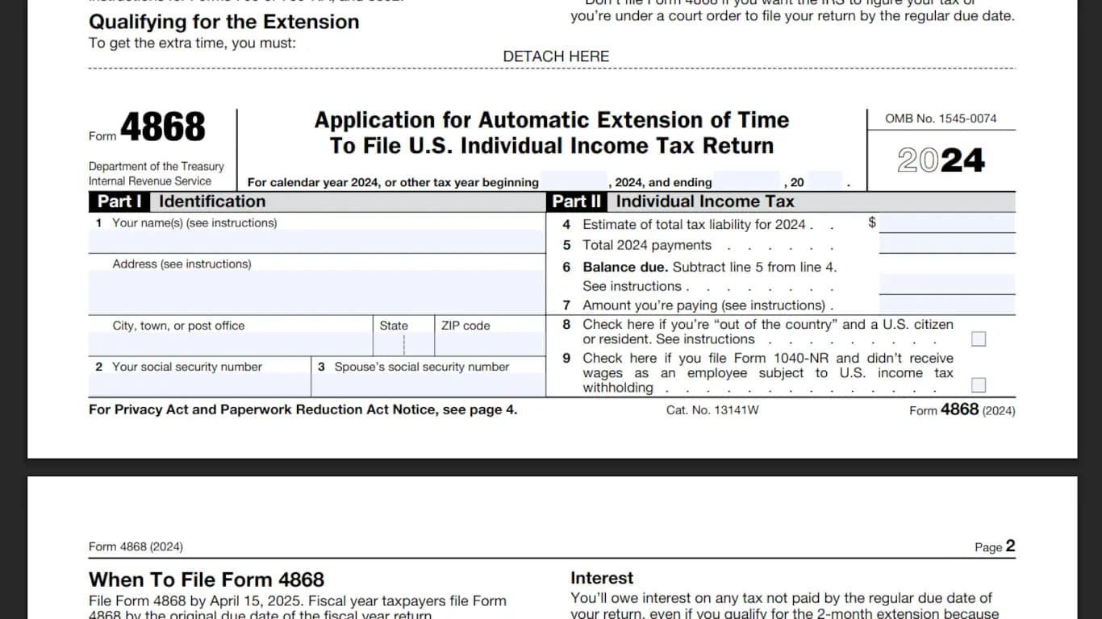Select the Spouse's social security number field
The image size is (1102, 619).
pyautogui.click(x=428, y=385)
